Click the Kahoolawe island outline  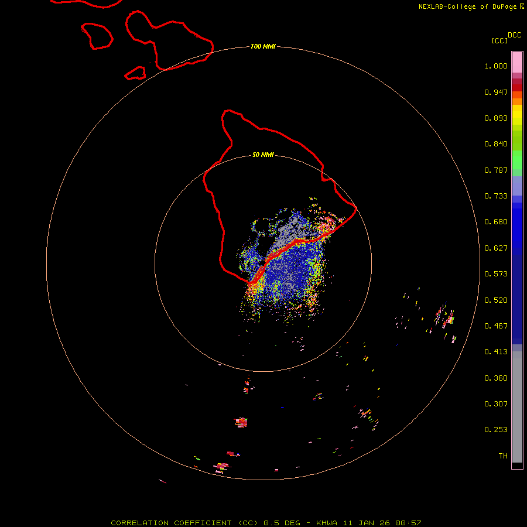135,73
